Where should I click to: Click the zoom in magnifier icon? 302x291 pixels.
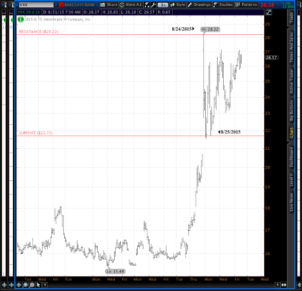click(25, 285)
